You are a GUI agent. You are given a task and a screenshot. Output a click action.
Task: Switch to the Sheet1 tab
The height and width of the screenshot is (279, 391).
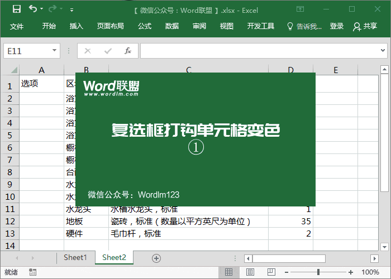[75, 257]
